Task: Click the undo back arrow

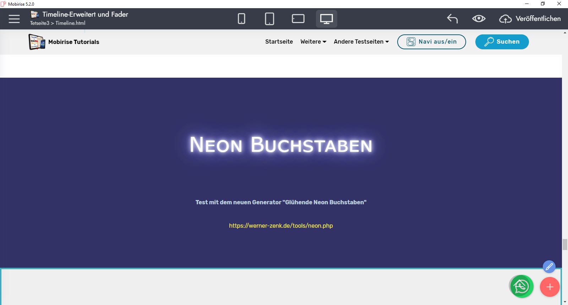Action: pos(452,19)
